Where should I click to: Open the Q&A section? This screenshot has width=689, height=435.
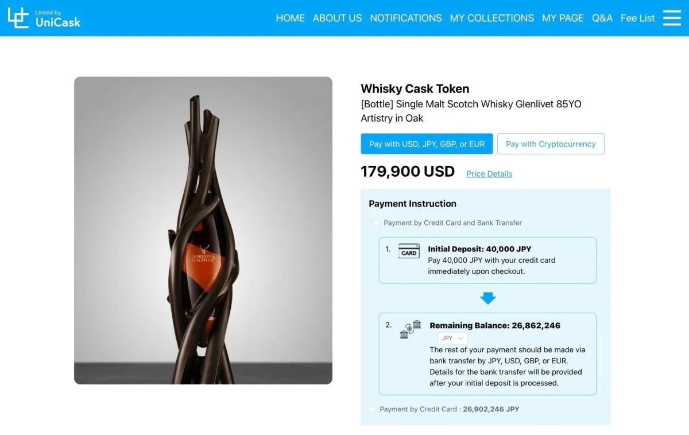tap(602, 18)
